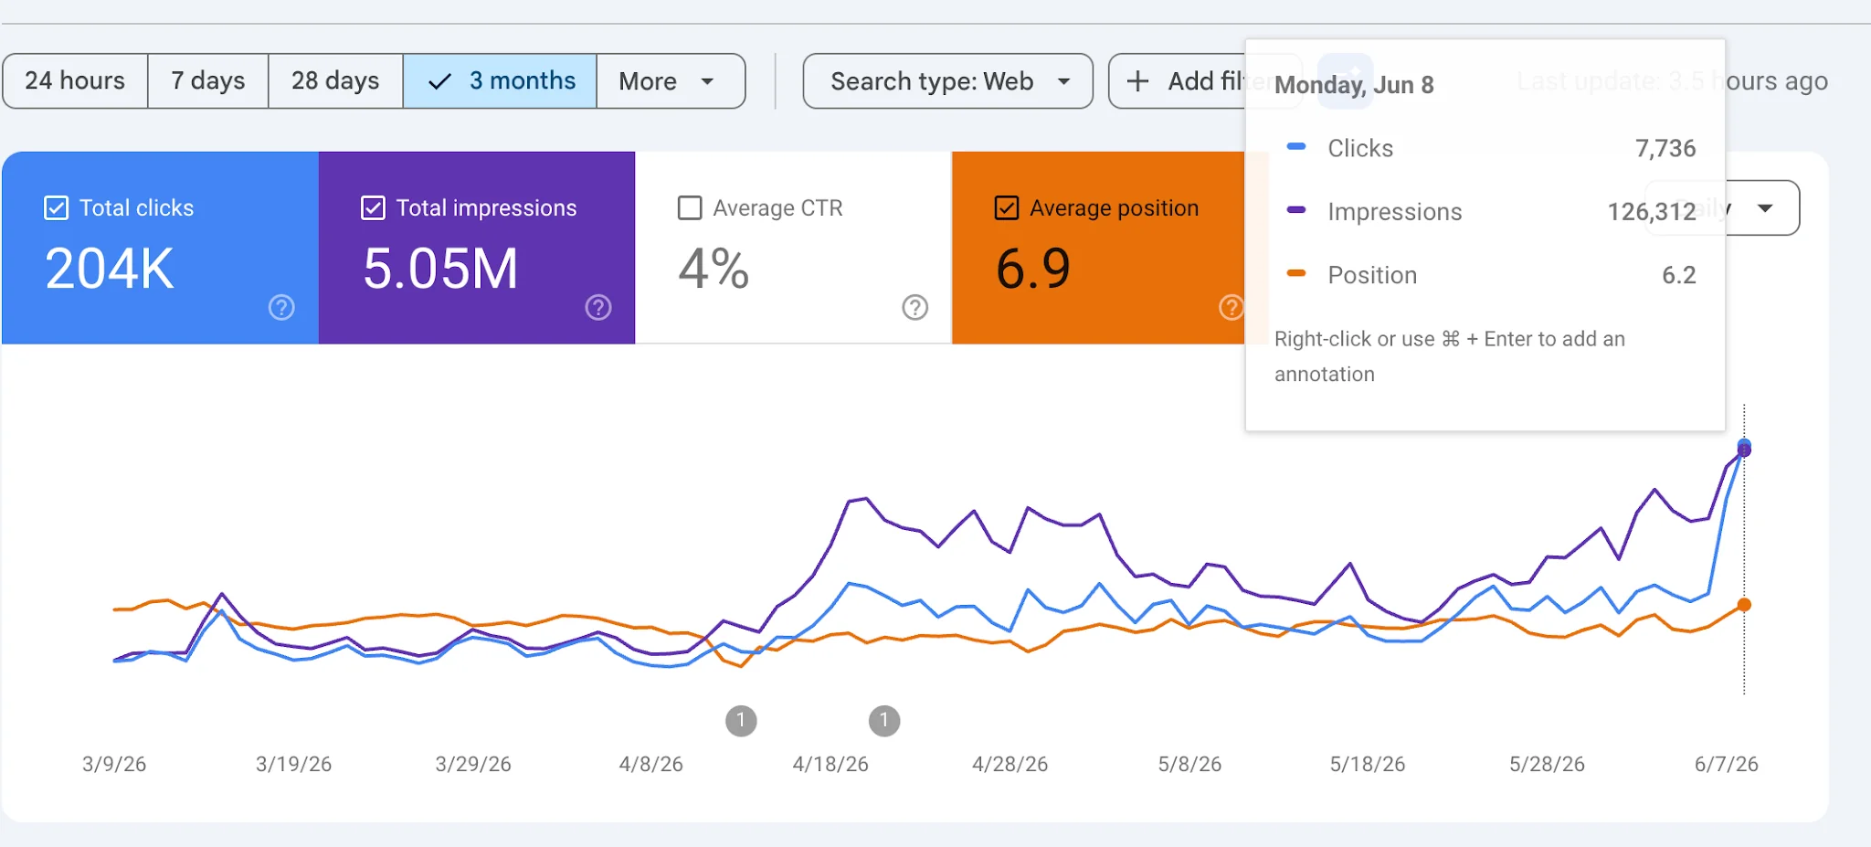The image size is (1871, 847).
Task: Click the Monday, Jun 8 tooltip heading
Action: coord(1354,85)
